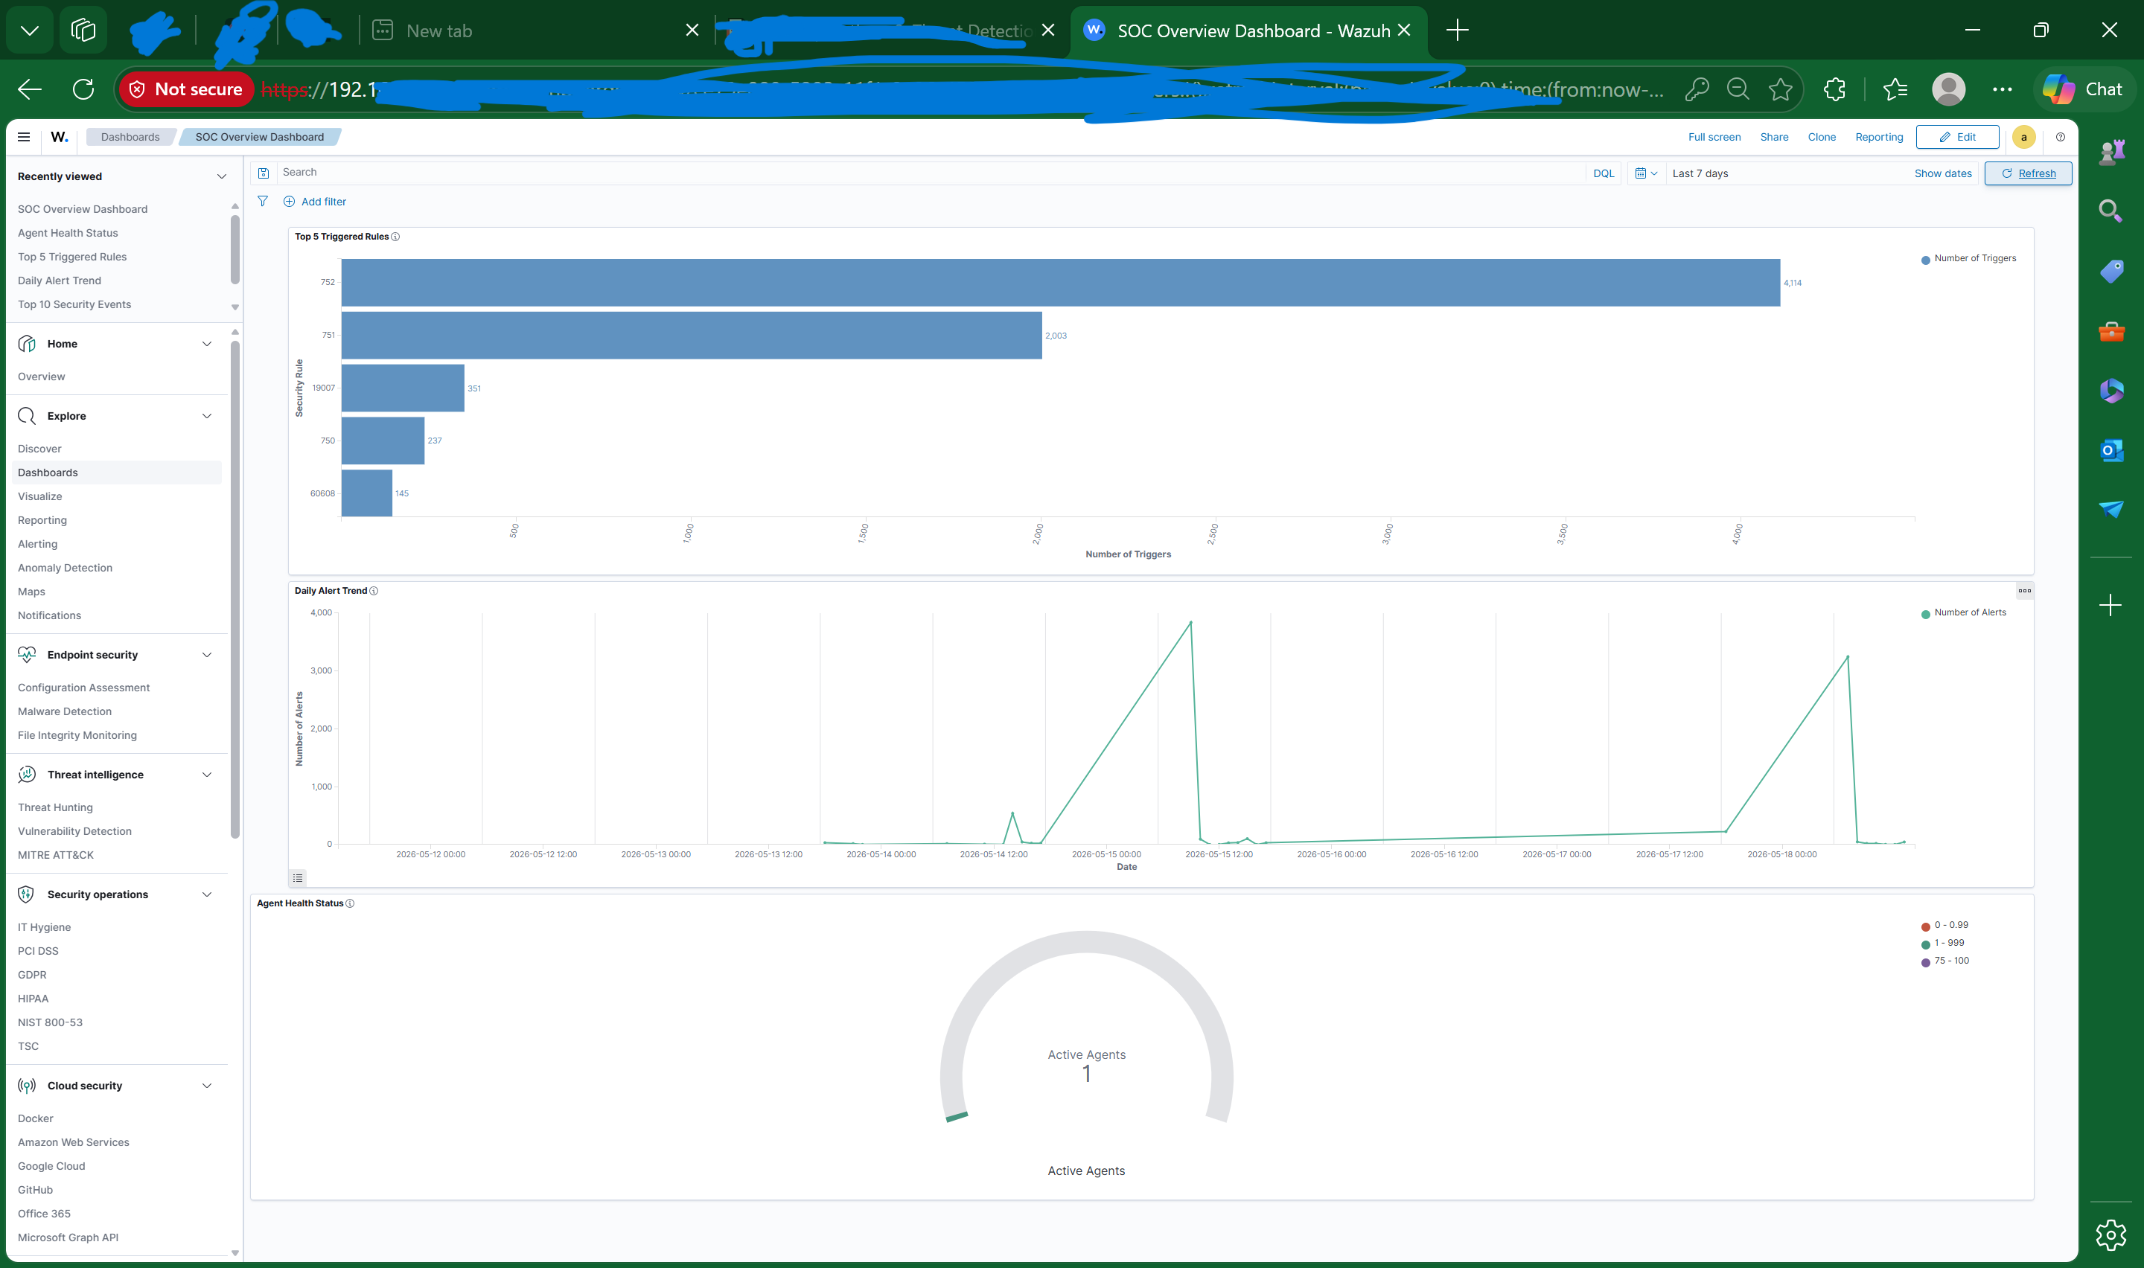2144x1268 pixels.
Task: Clone the SOC Overview Dashboard
Action: [x=1822, y=137]
